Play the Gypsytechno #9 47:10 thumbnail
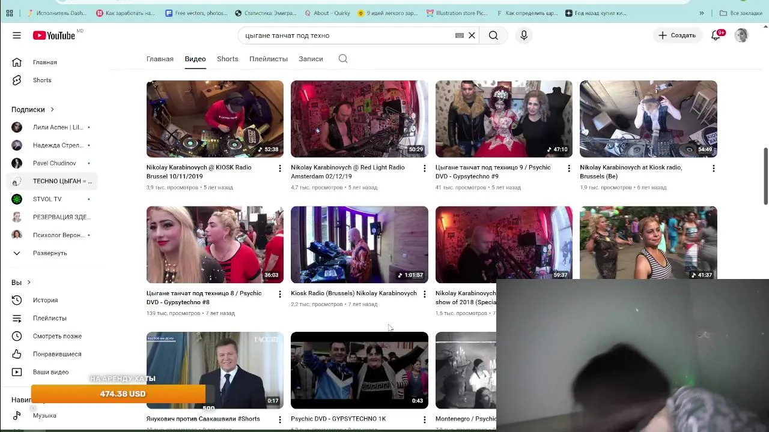This screenshot has width=769, height=432. click(x=504, y=119)
